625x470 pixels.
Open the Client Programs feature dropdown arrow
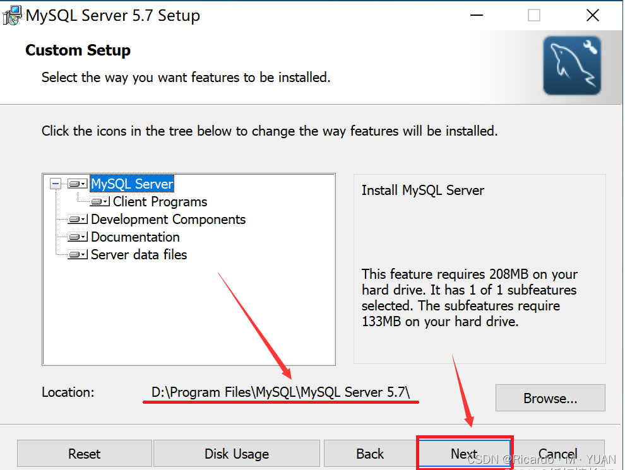point(105,202)
